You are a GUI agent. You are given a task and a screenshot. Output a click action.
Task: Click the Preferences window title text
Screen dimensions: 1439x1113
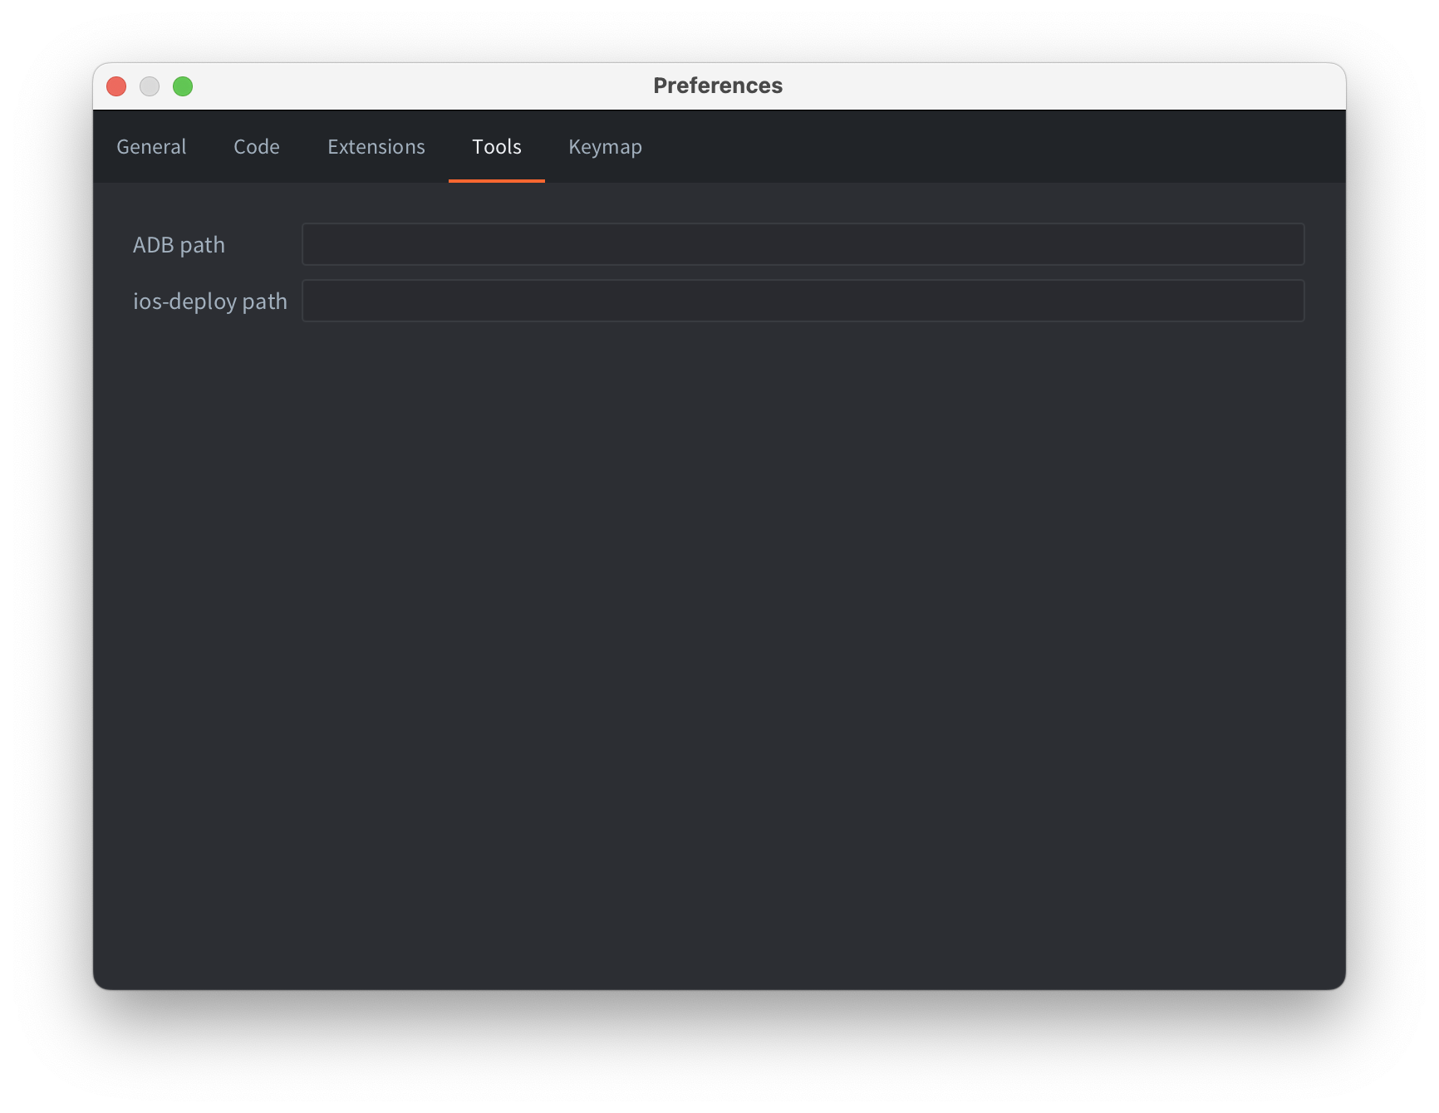tap(718, 86)
